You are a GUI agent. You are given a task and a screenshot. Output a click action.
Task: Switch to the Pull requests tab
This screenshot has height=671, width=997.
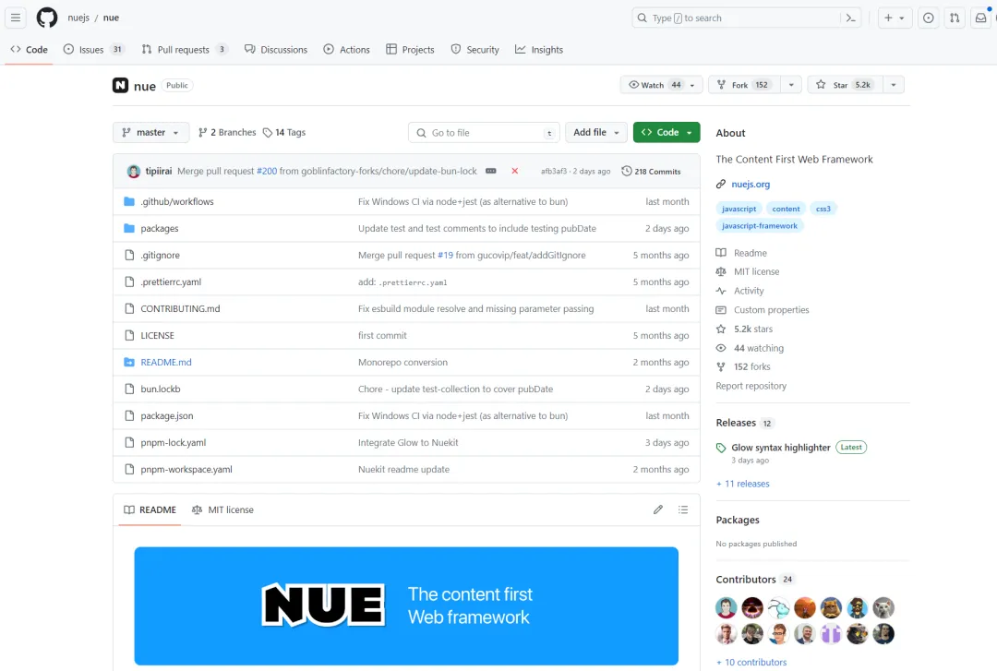[x=184, y=50]
